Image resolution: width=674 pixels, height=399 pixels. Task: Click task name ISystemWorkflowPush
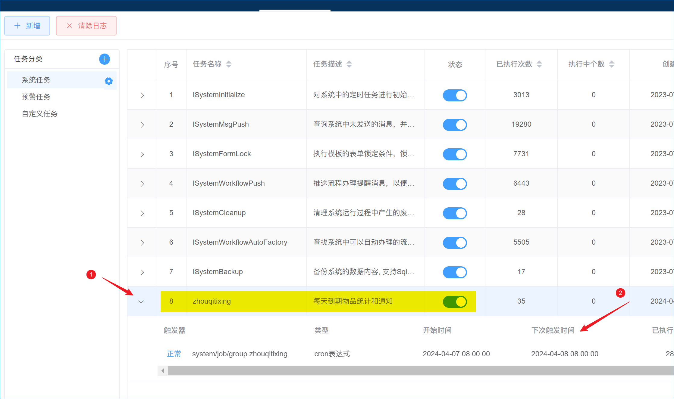point(228,183)
